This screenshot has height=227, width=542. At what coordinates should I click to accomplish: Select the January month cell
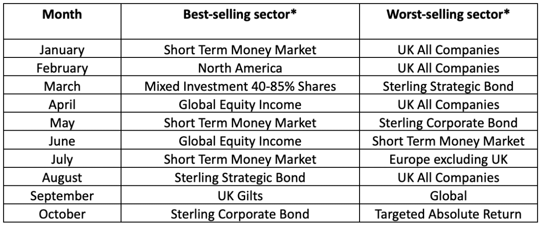[62, 49]
